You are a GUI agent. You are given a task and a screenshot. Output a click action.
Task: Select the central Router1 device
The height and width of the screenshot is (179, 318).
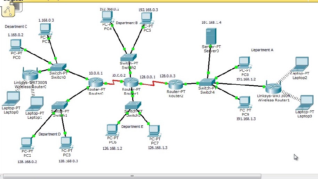(131, 82)
